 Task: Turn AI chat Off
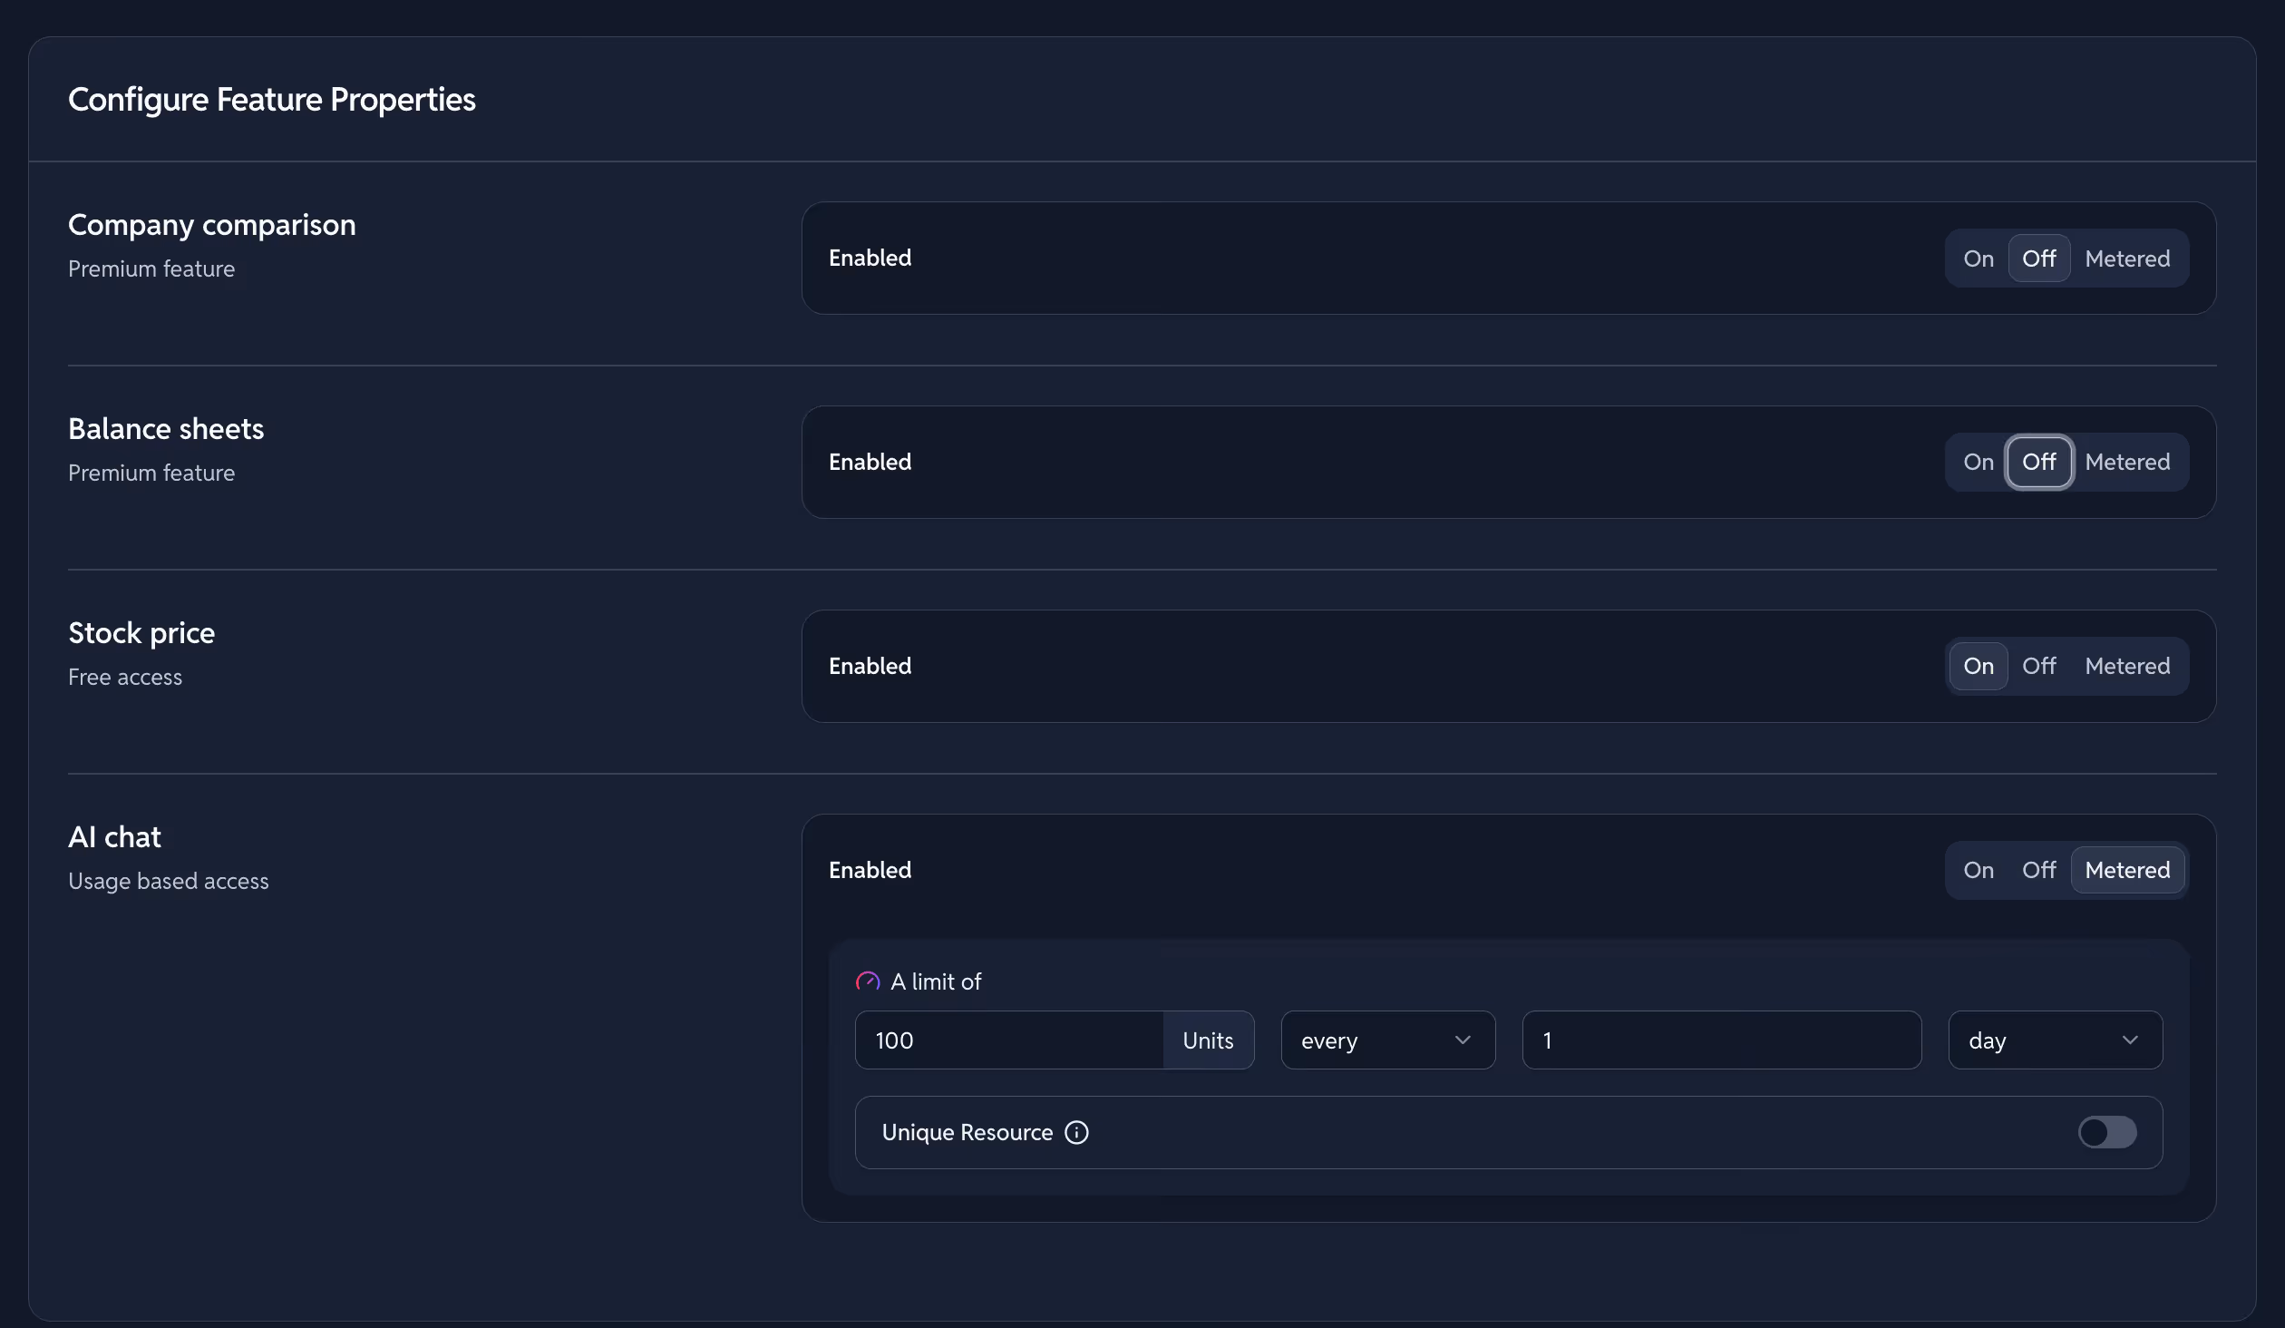click(x=2038, y=870)
